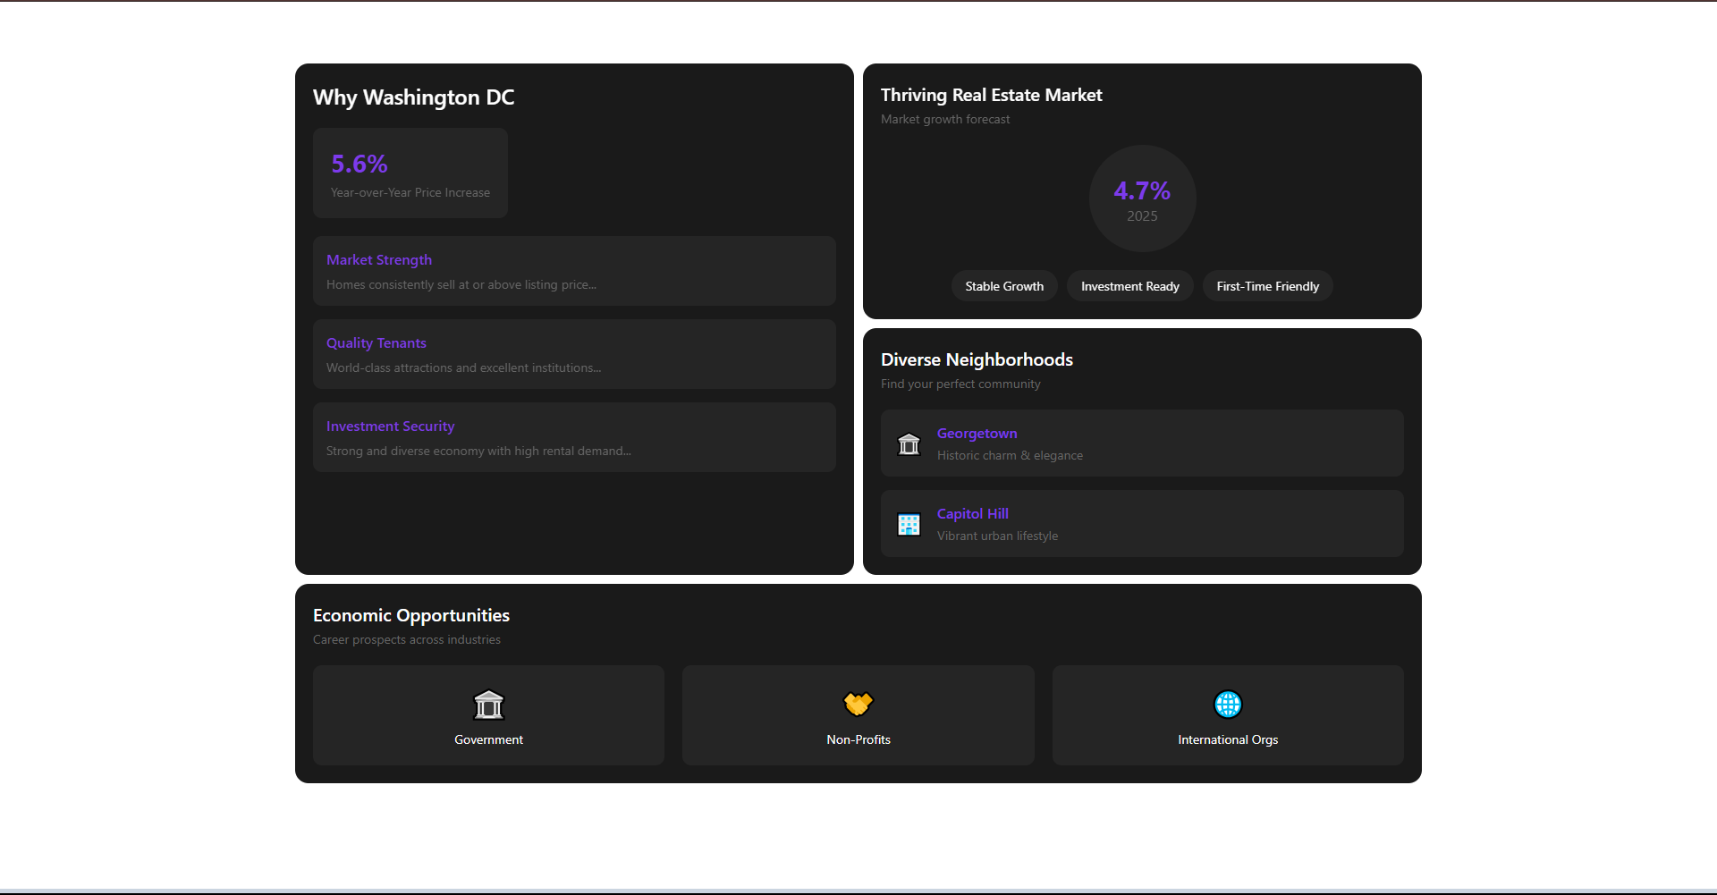Click the Non-Profits label text

click(858, 739)
